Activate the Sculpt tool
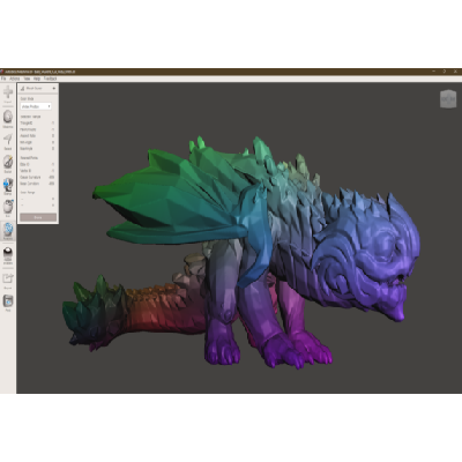Viewport: 462px width, 462px height. pyautogui.click(x=8, y=162)
